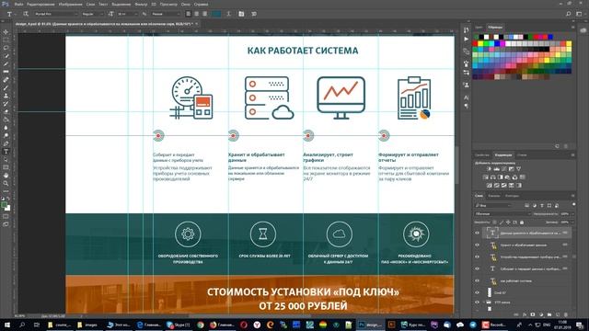Switch to the Adjustments tab
Image resolution: width=589 pixels, height=331 pixels.
coord(503,155)
